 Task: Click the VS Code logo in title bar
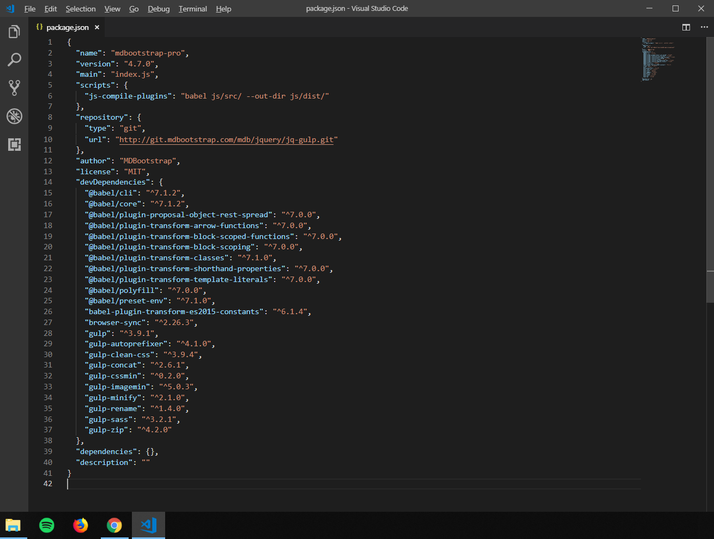[10, 9]
